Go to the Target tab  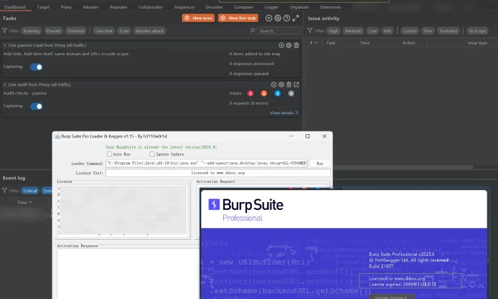[43, 7]
